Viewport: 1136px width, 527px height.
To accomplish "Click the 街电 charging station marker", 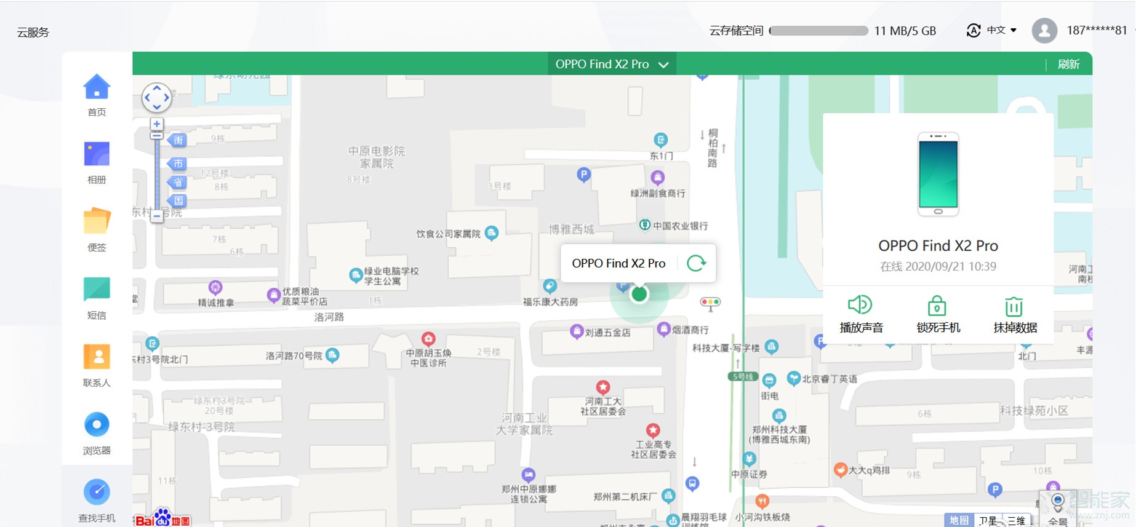I will click(x=769, y=380).
